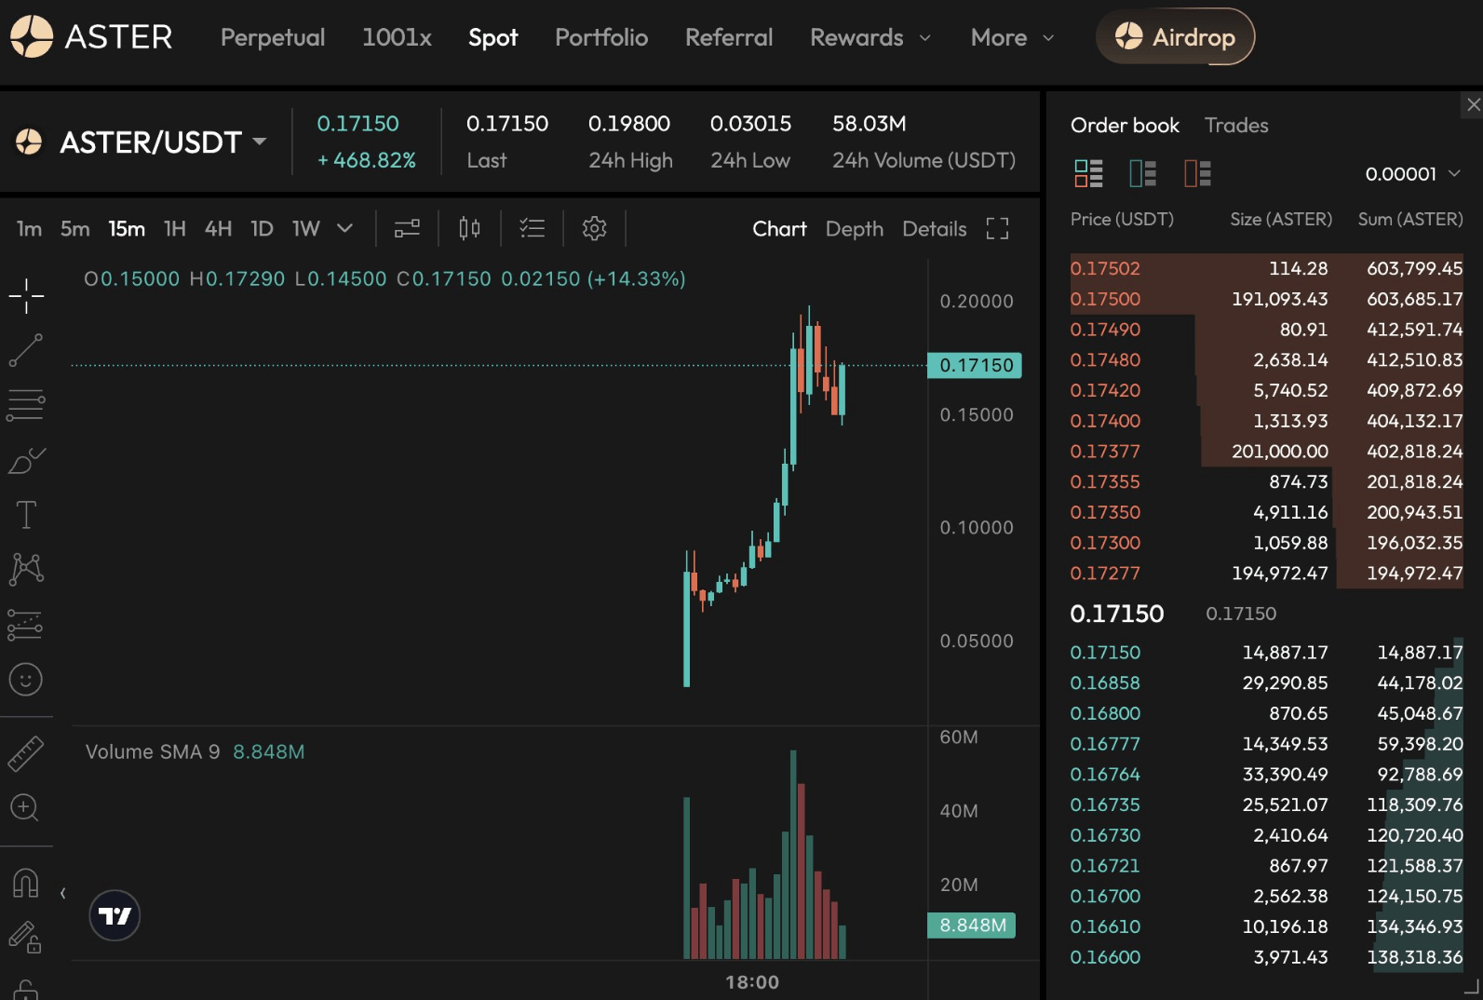Screen dimensions: 1483x1000
Task: Select the crosshair cursor tool
Action: click(26, 296)
